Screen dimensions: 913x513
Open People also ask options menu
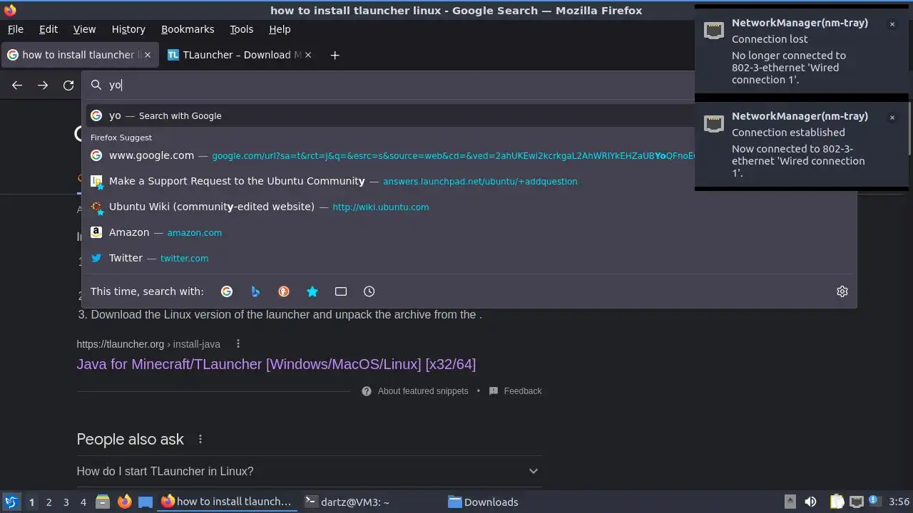pos(200,440)
